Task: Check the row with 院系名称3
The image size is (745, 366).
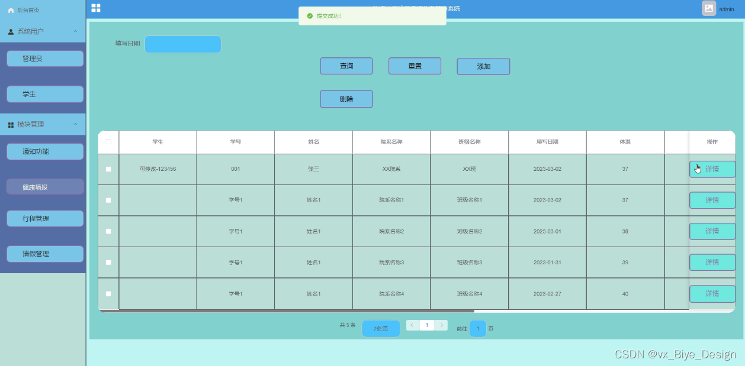Action: coord(108,263)
